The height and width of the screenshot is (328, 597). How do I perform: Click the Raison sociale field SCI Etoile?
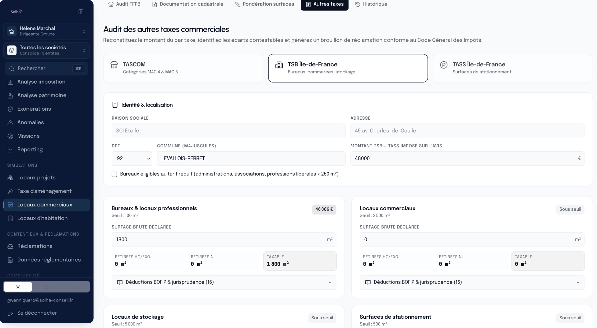pos(229,131)
